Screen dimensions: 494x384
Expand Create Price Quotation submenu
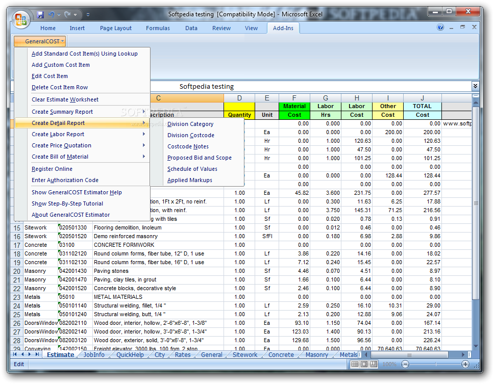click(82, 145)
